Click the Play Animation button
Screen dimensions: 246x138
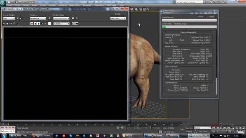pyautogui.click(x=221, y=128)
